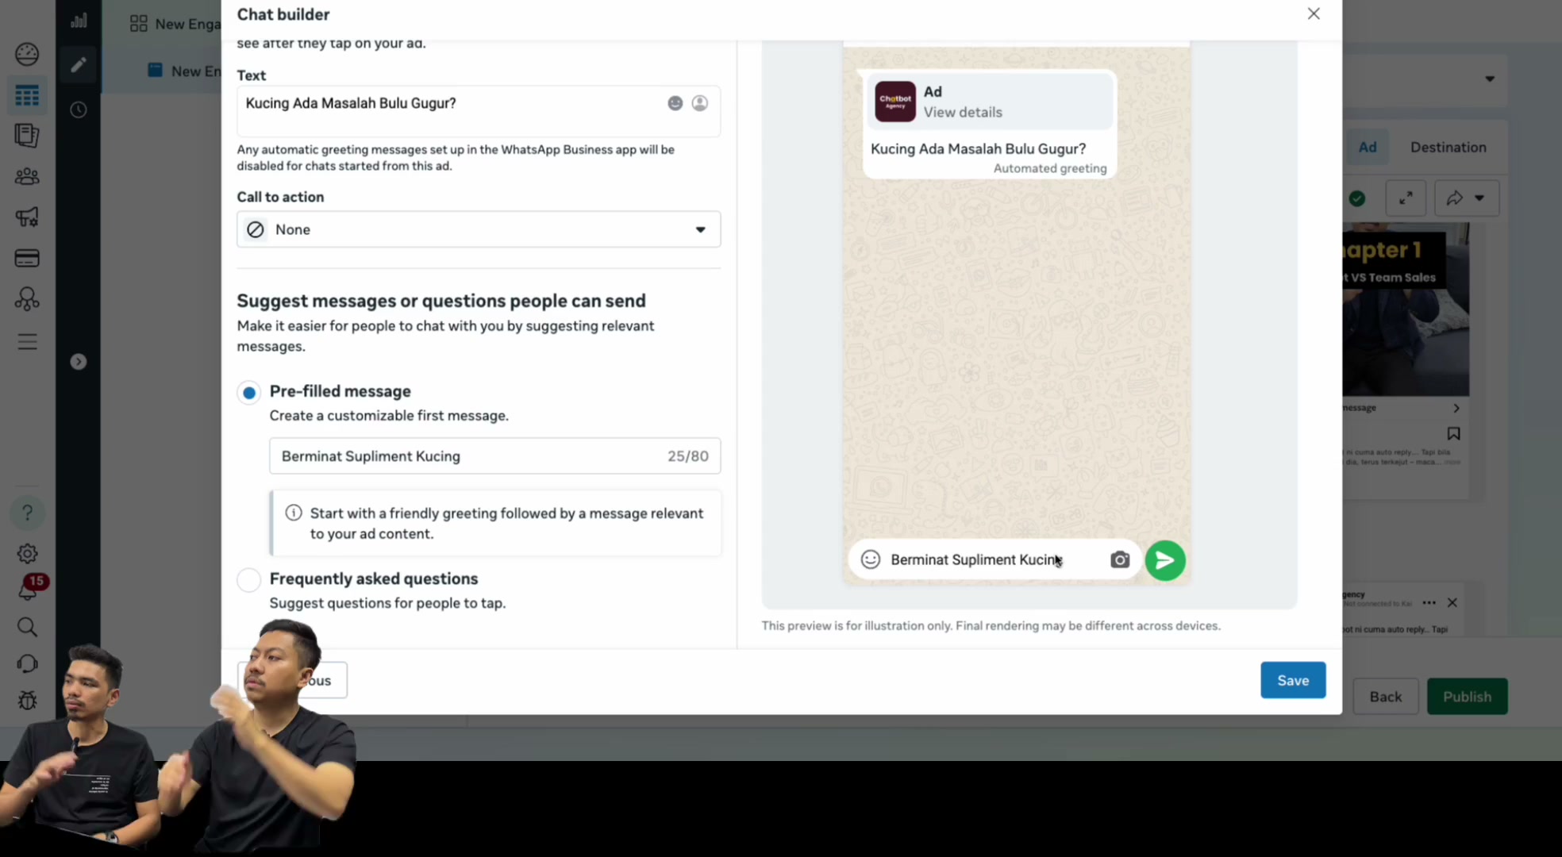Open the chart statistics icon at the sidebar top
This screenshot has height=857, width=1562.
(x=78, y=21)
